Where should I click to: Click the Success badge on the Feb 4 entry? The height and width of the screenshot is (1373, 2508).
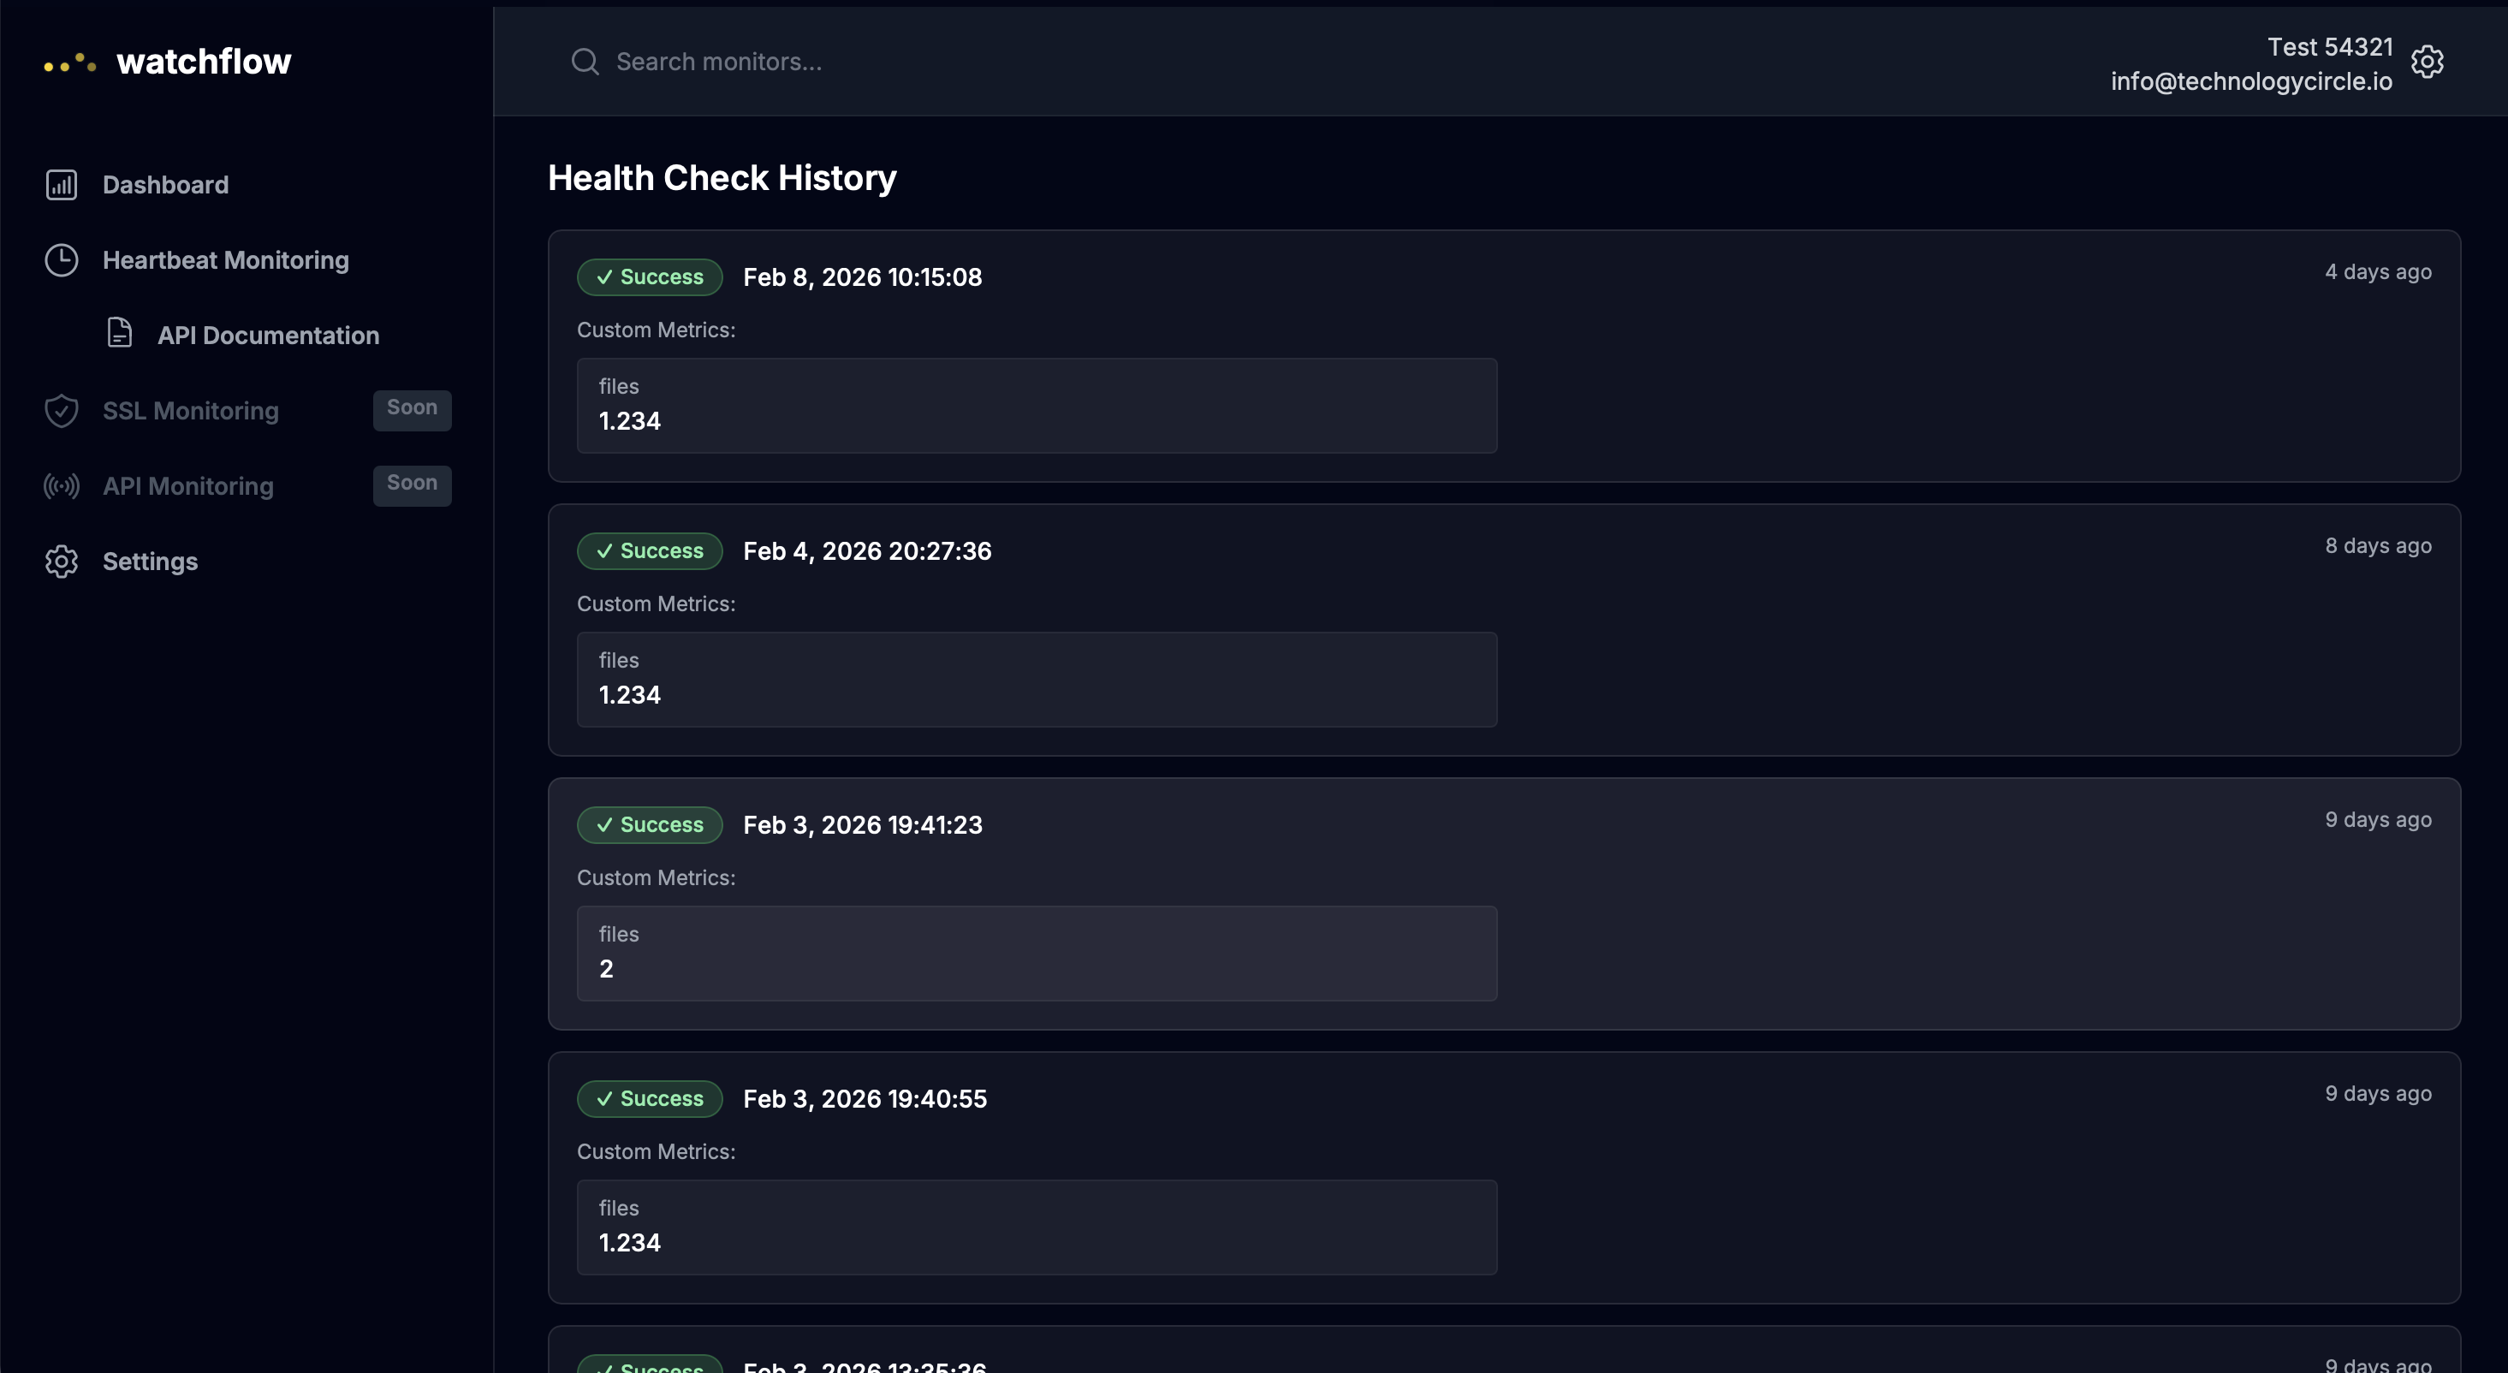[x=649, y=550]
